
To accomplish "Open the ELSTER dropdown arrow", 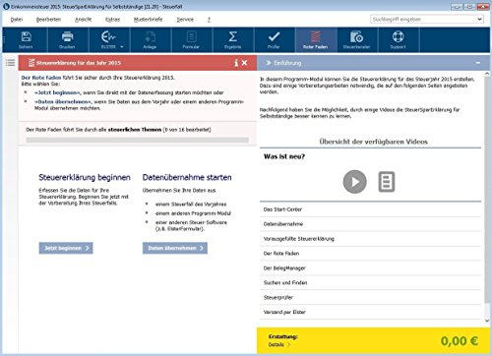I will (x=122, y=47).
